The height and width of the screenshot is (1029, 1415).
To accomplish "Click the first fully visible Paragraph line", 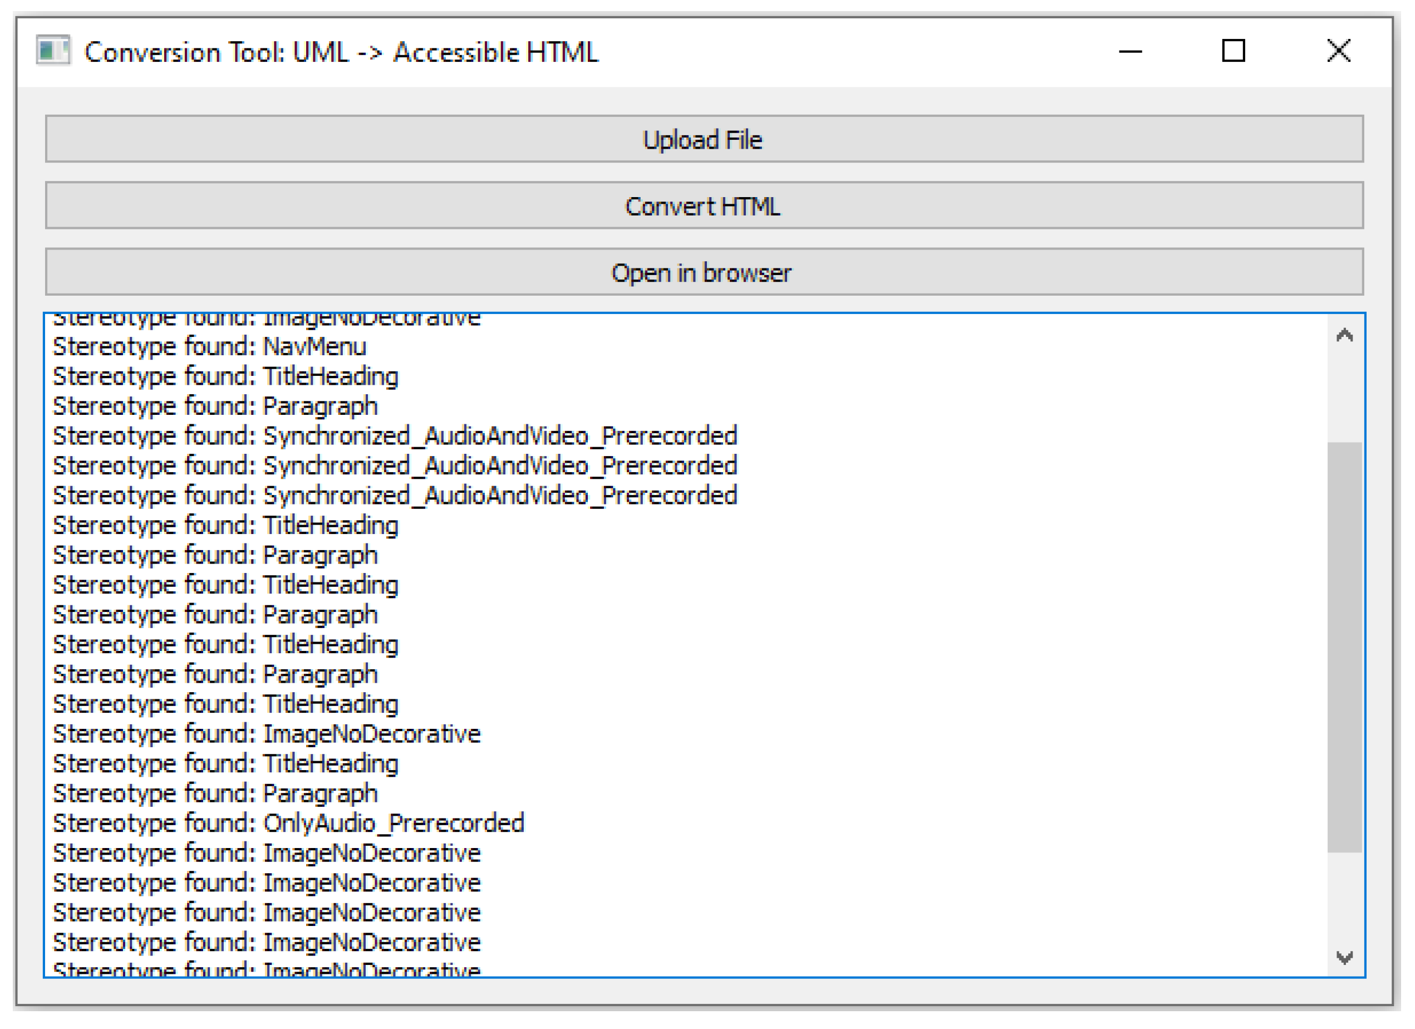I will (215, 406).
